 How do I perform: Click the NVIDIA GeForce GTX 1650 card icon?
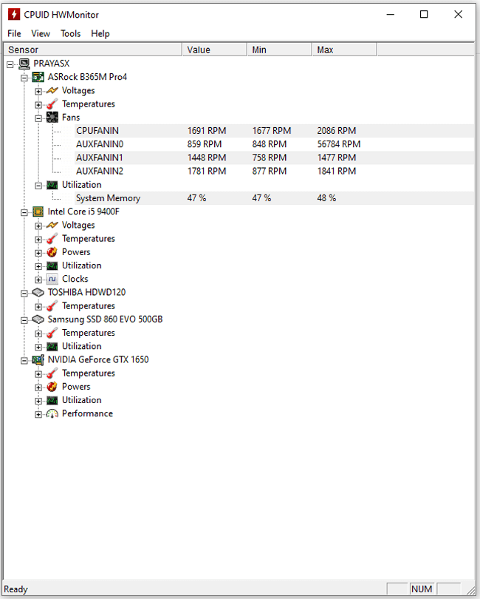tap(38, 360)
